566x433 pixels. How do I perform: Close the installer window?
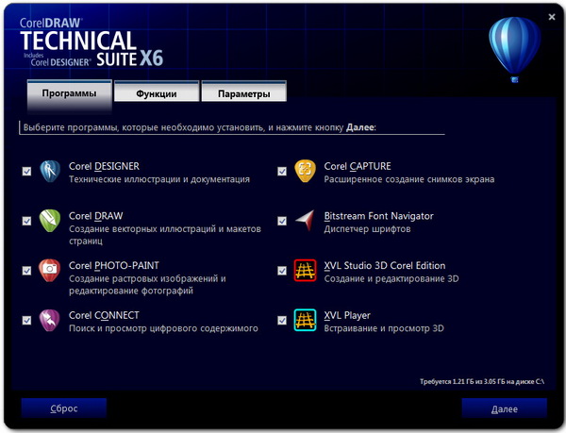click(550, 18)
